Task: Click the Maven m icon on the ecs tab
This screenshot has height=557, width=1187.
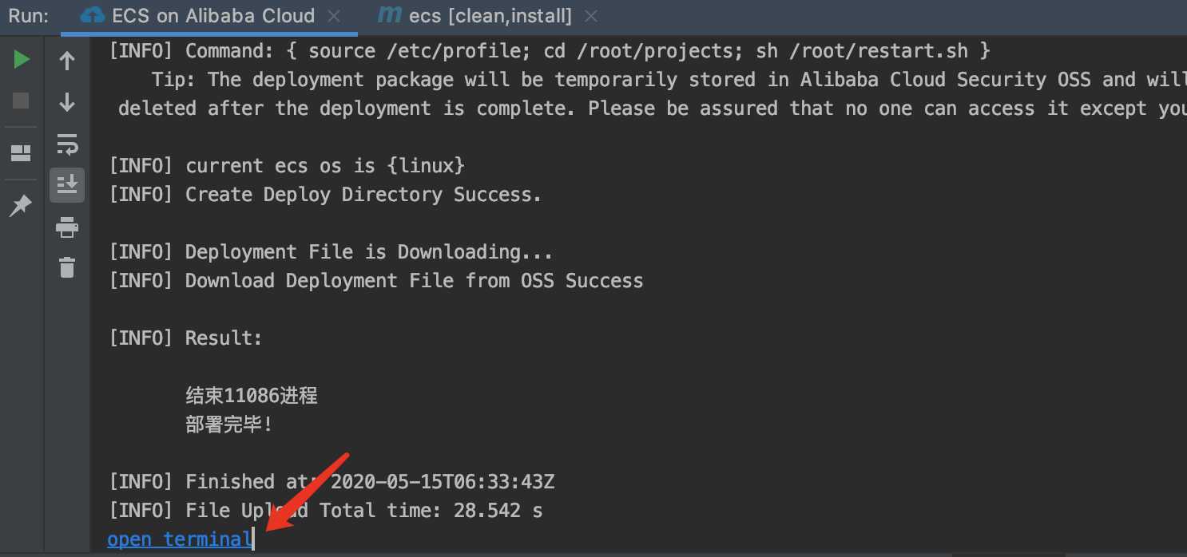Action: 390,15
